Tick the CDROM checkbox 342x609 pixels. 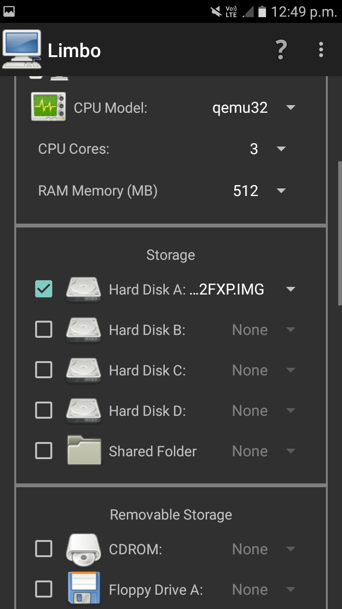pos(44,549)
